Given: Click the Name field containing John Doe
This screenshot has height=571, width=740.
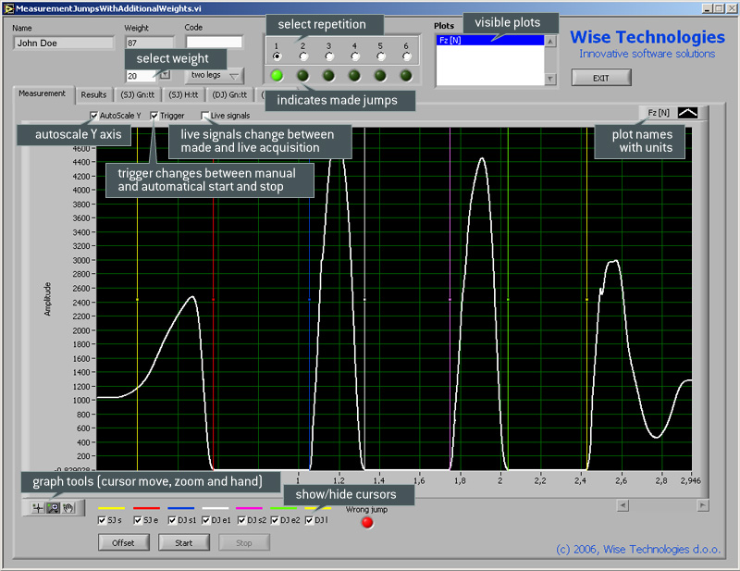Looking at the screenshot, I should [x=63, y=43].
